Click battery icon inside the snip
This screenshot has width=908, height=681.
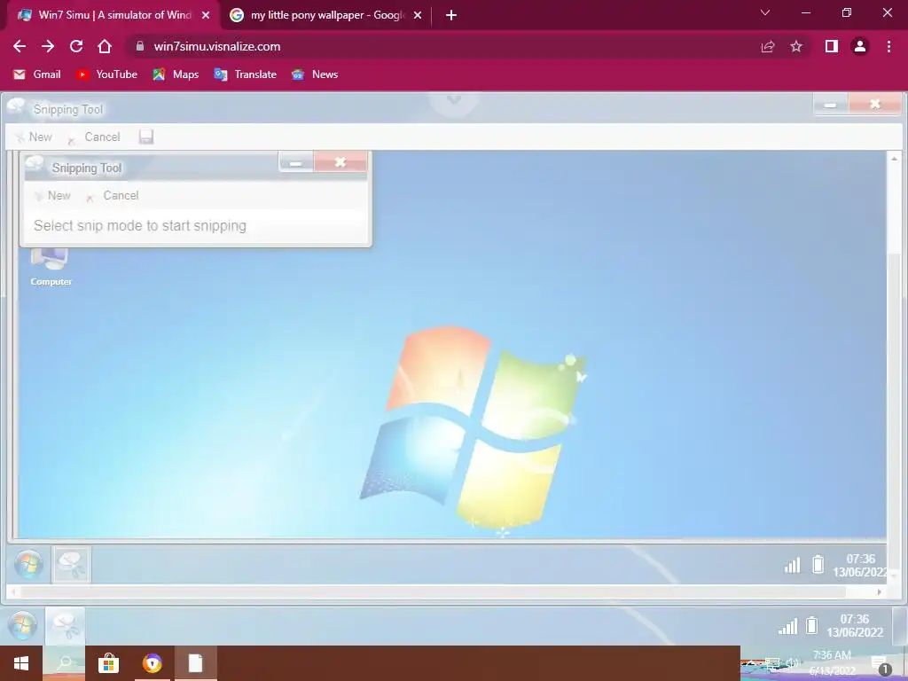(818, 564)
